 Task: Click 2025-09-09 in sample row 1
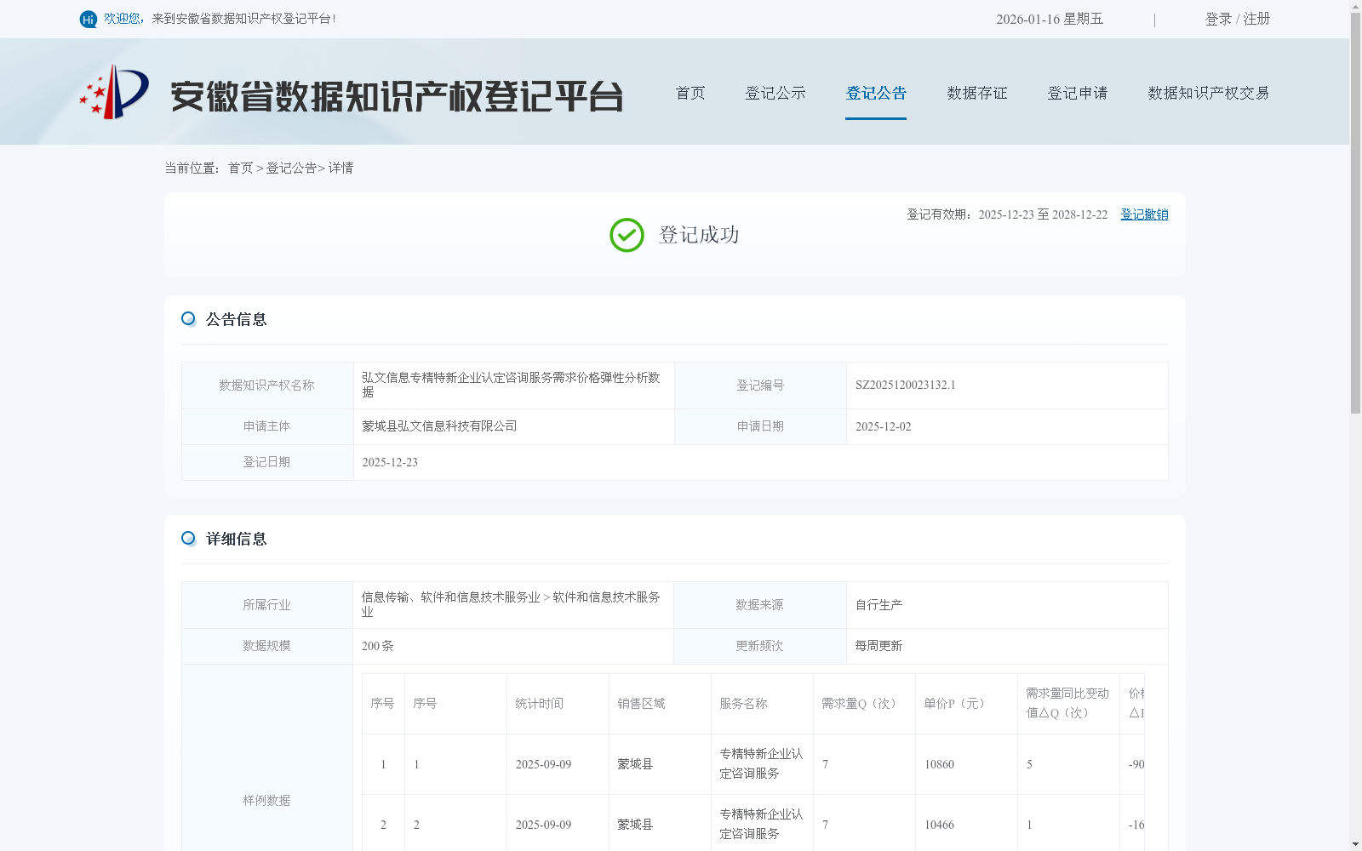[543, 764]
